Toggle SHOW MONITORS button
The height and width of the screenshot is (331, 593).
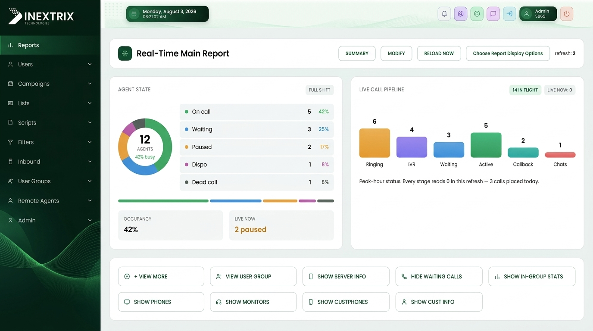253,302
